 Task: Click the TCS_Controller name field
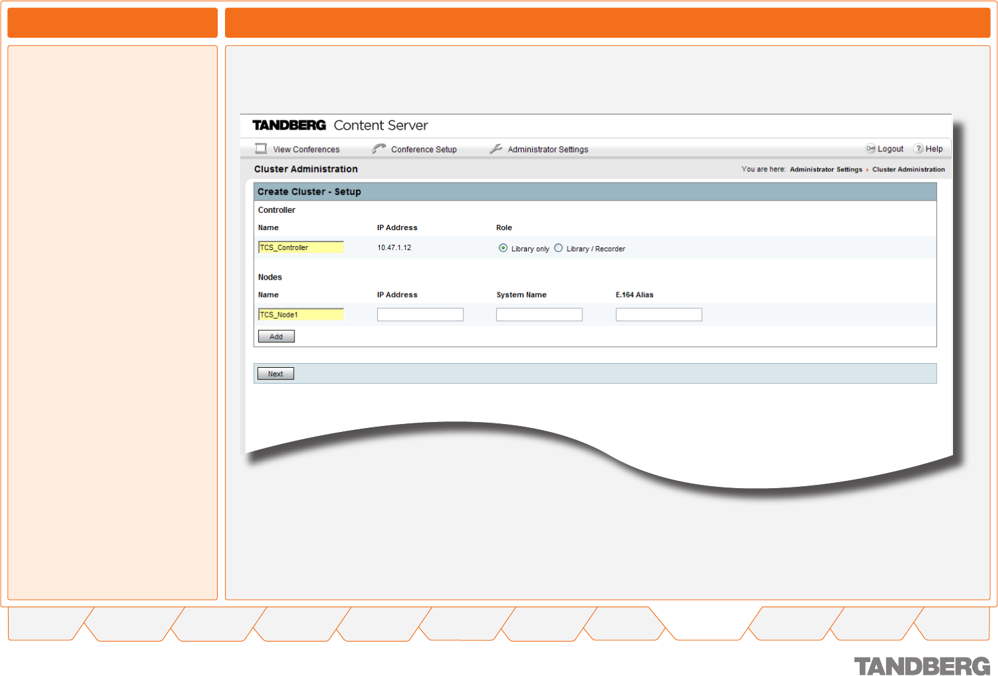301,247
